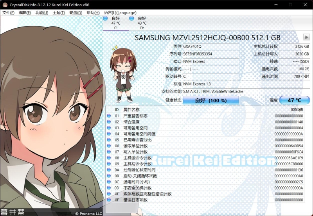The image size is (313, 216).
Task: Select the 已用寿命百分比 attribute row
Action: [x=205, y=140]
